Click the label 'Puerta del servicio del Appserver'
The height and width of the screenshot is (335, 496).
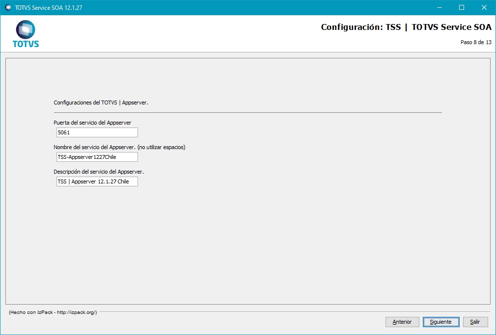92,123
